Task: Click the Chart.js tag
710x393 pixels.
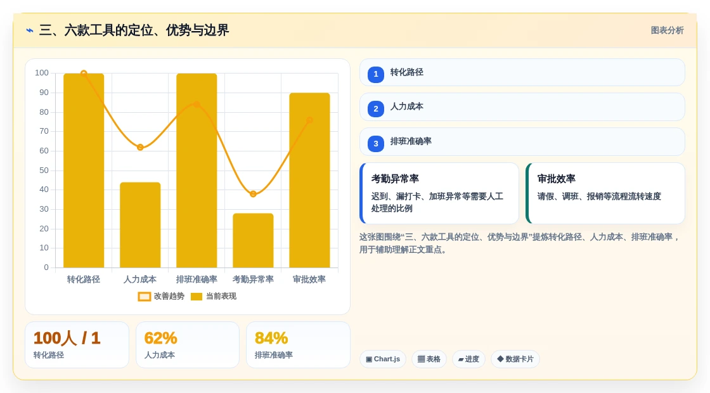Action: point(383,359)
